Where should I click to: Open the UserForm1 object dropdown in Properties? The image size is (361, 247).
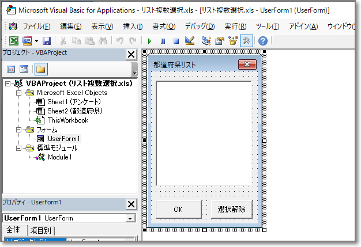130,219
